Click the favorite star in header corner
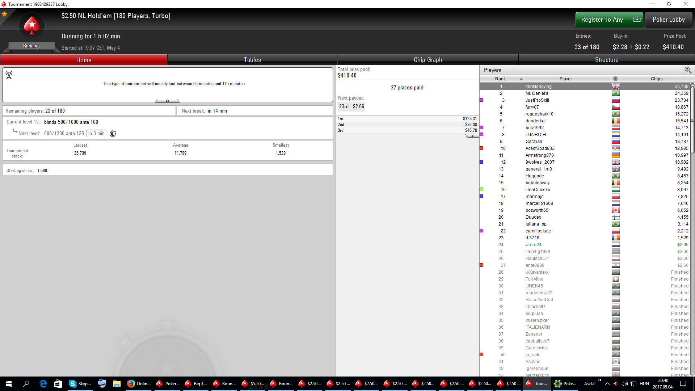The image size is (695, 391). point(4,14)
